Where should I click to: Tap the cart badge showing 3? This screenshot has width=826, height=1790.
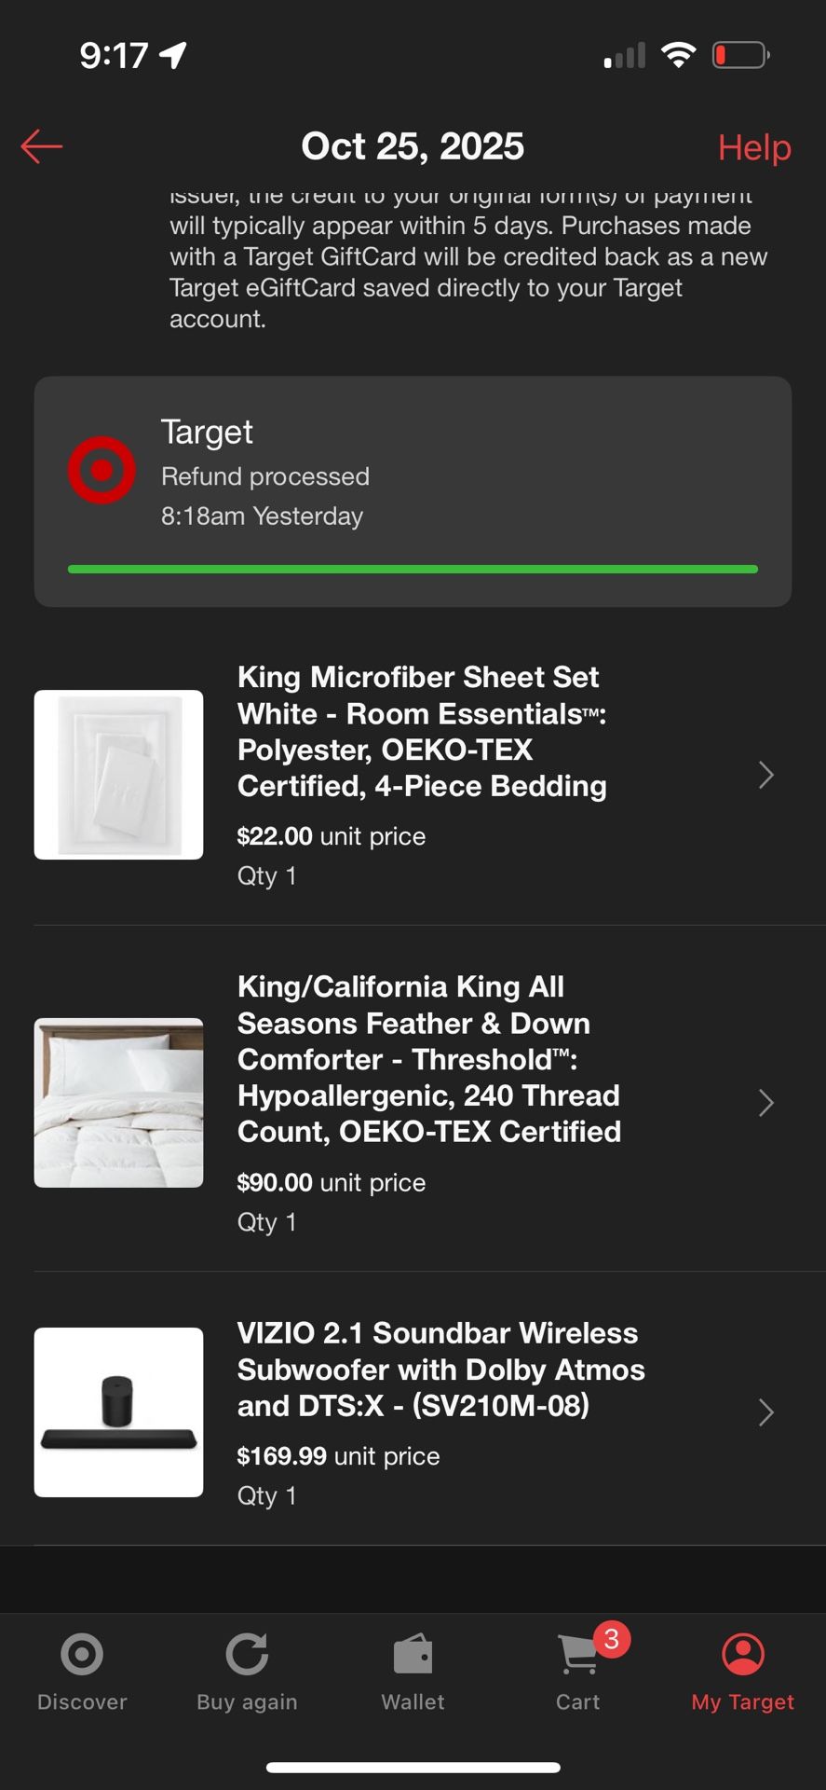[x=611, y=1639]
